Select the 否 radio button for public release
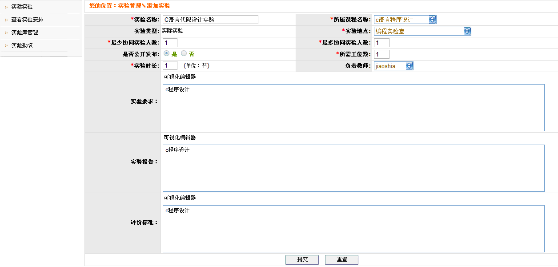 pos(184,53)
